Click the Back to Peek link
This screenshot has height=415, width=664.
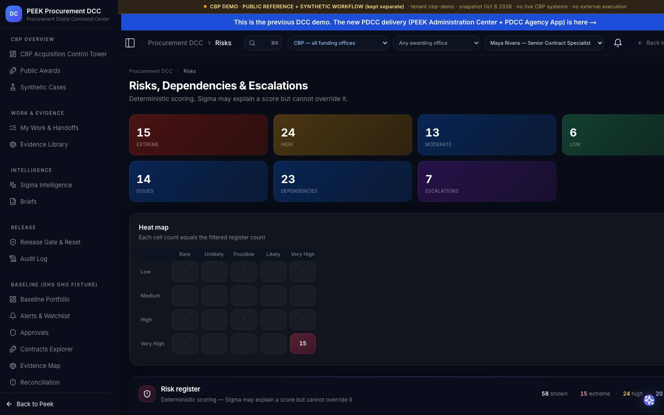click(30, 404)
